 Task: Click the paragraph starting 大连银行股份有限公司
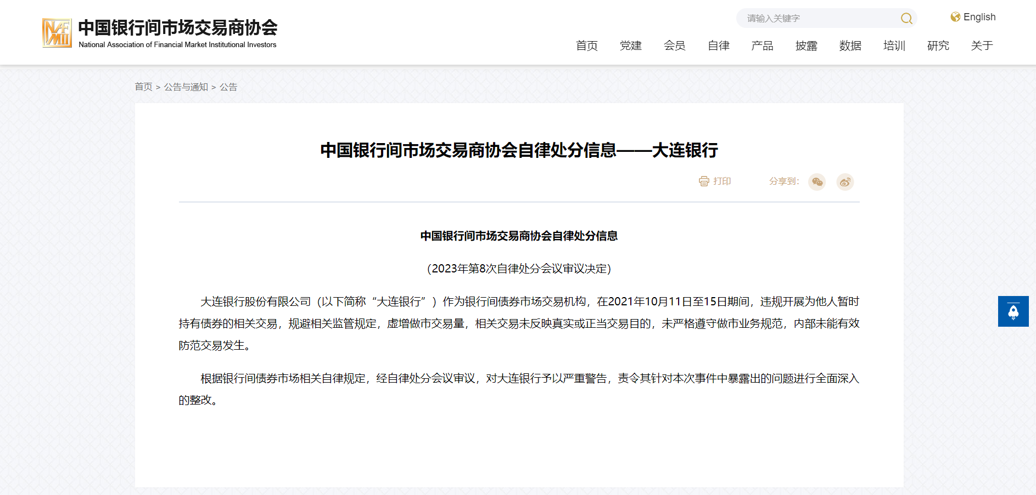click(519, 323)
